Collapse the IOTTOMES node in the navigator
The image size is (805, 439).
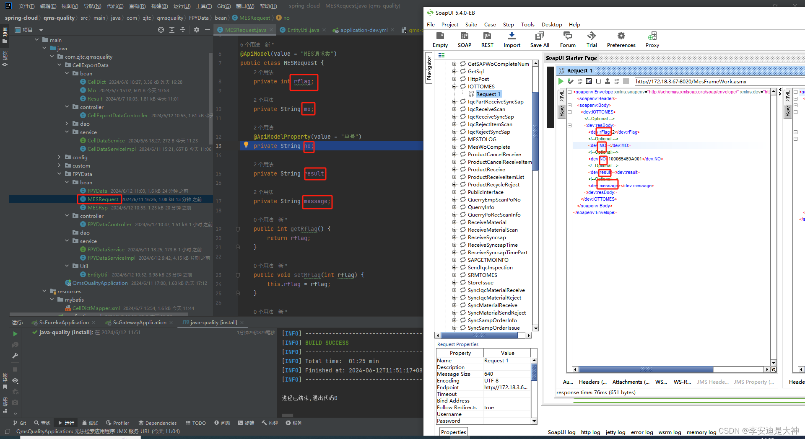point(454,86)
